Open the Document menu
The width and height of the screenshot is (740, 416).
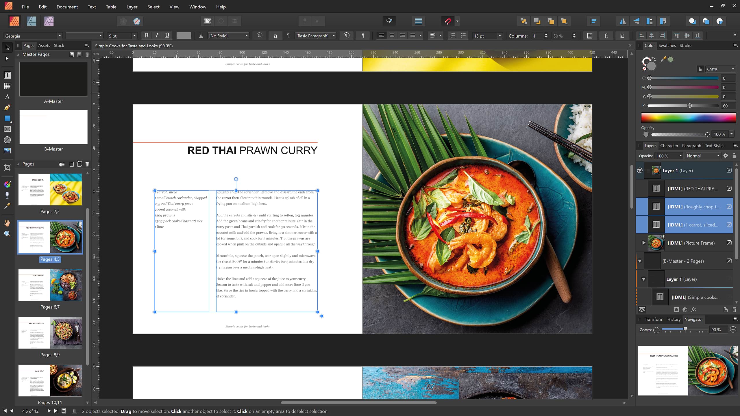pos(67,7)
